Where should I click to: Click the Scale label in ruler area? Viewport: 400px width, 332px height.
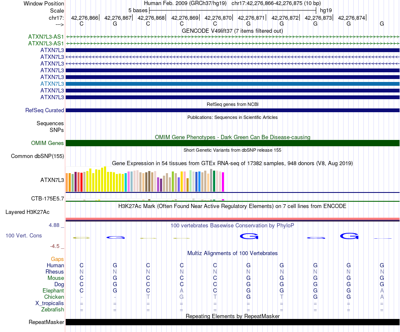coord(57,11)
